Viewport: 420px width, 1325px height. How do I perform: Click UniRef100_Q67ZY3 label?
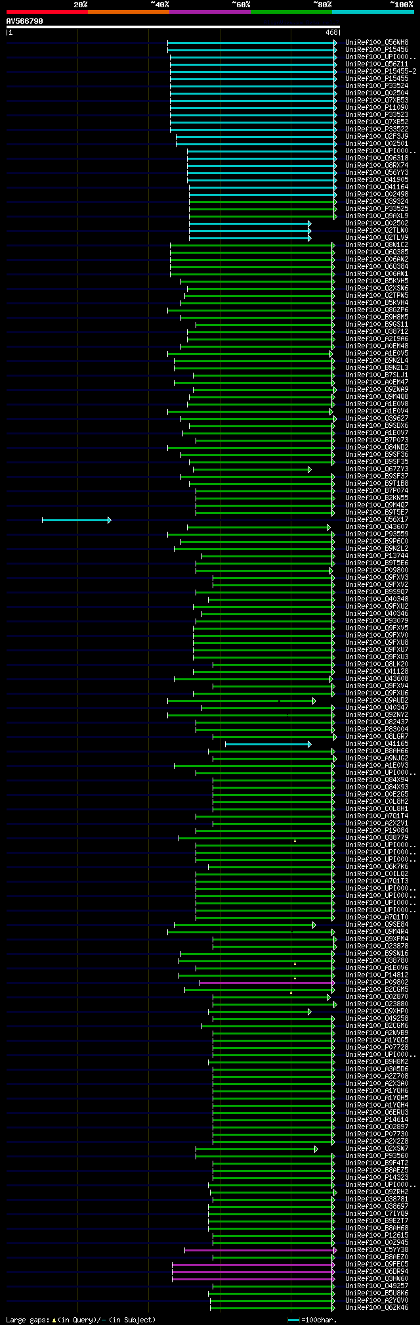[377, 469]
